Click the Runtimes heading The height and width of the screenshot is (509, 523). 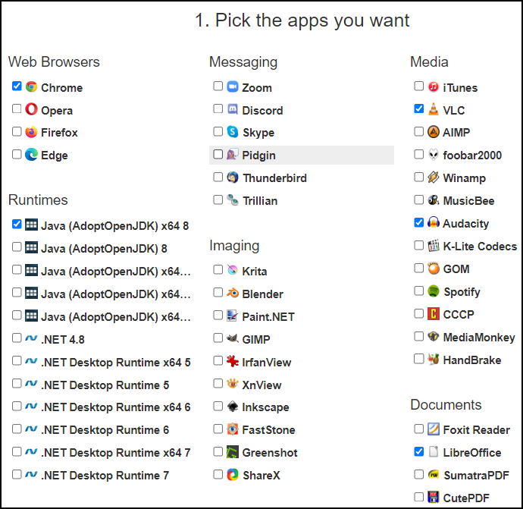click(38, 200)
